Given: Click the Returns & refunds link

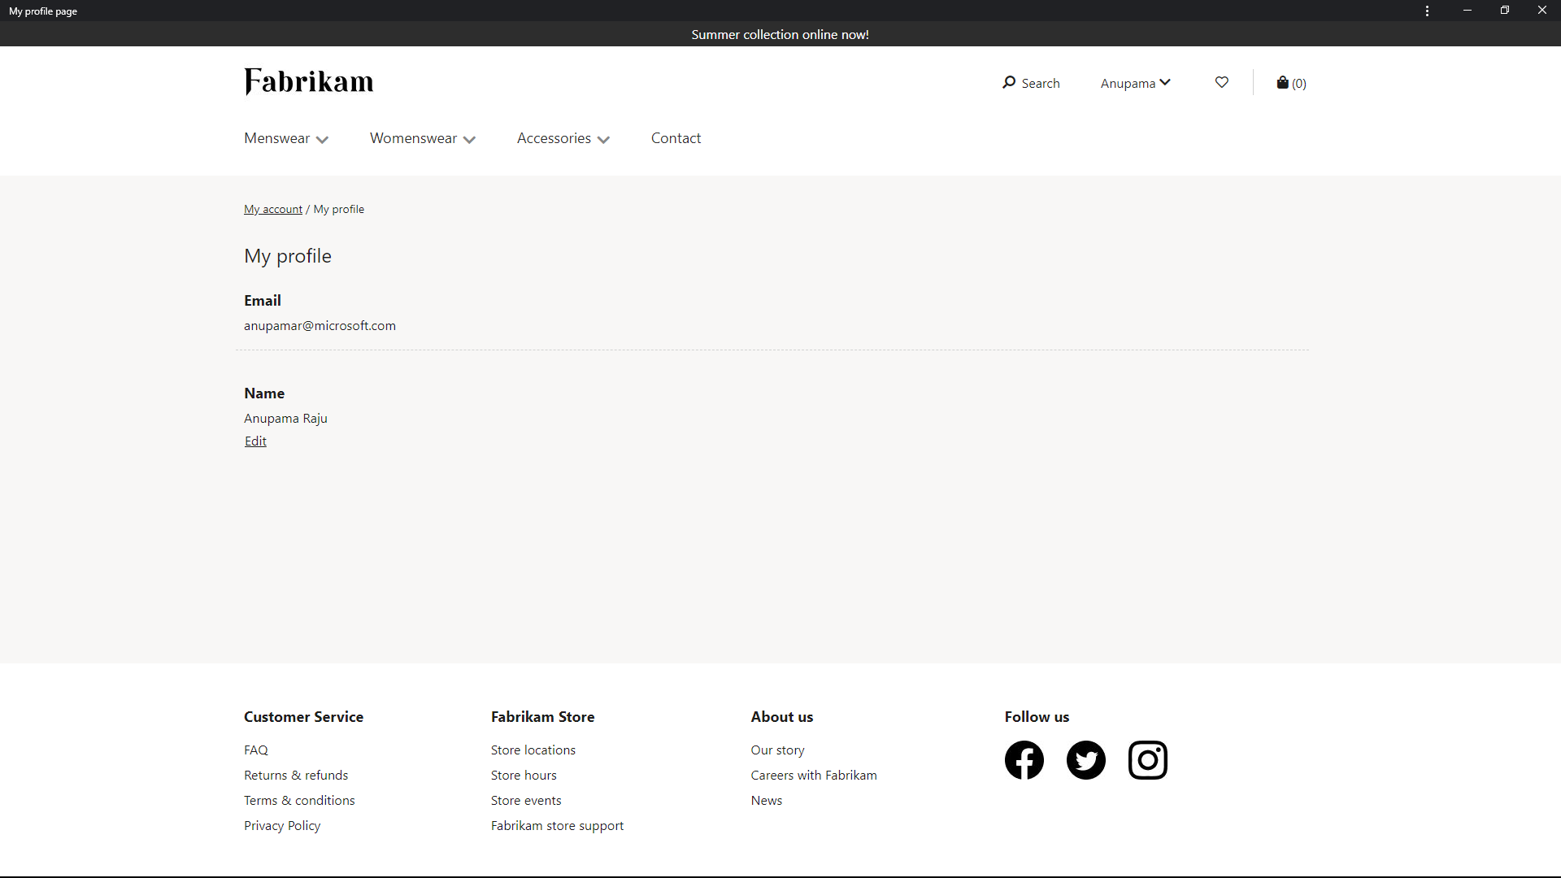Looking at the screenshot, I should pyautogui.click(x=296, y=774).
